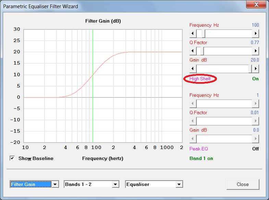
Task: Open the Filter Gain dropdown
Action: (55, 184)
